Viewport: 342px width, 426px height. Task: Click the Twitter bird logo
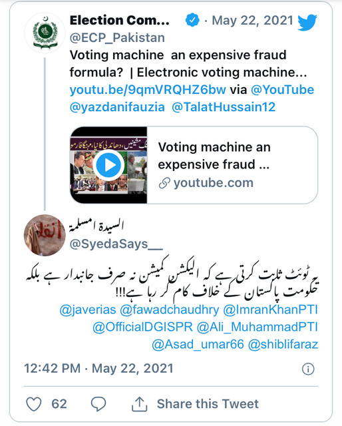point(307,22)
